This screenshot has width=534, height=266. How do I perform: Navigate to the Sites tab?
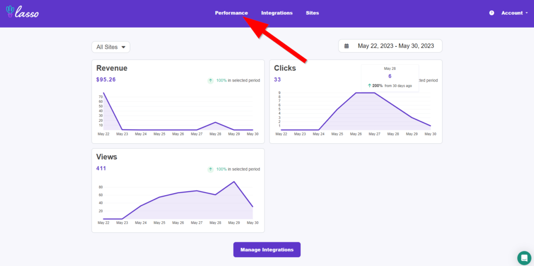pos(312,13)
